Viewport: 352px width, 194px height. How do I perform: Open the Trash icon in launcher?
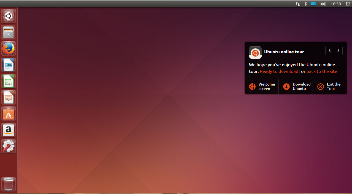coord(9,184)
